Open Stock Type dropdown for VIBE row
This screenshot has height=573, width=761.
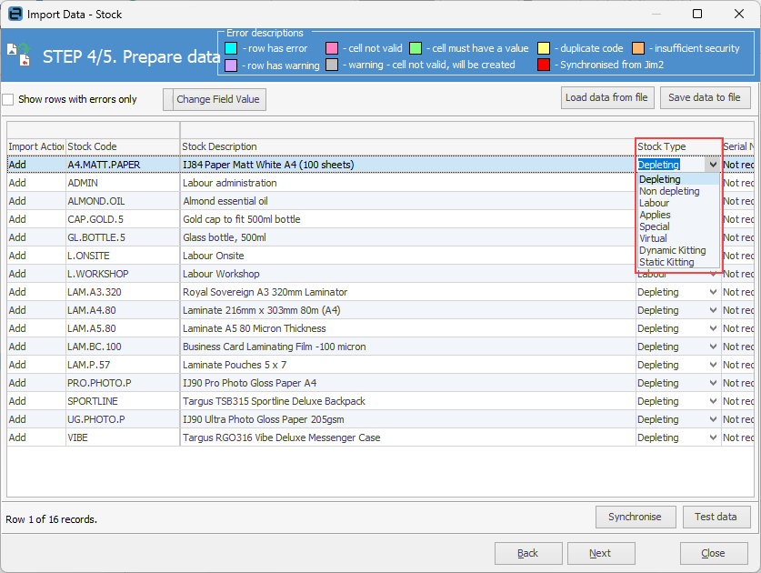[x=713, y=437]
